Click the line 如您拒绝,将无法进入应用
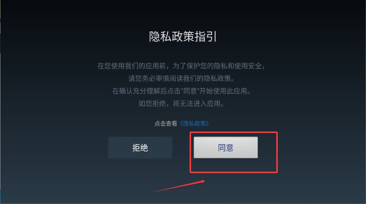 pyautogui.click(x=181, y=103)
